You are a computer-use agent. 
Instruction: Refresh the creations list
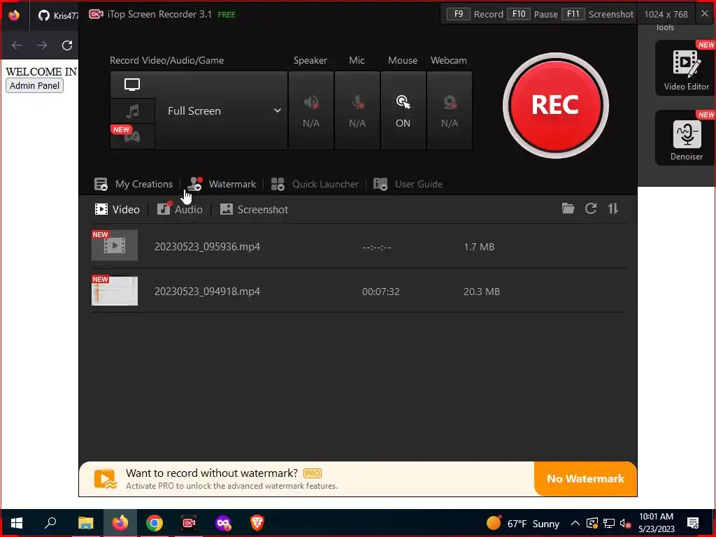coord(591,208)
